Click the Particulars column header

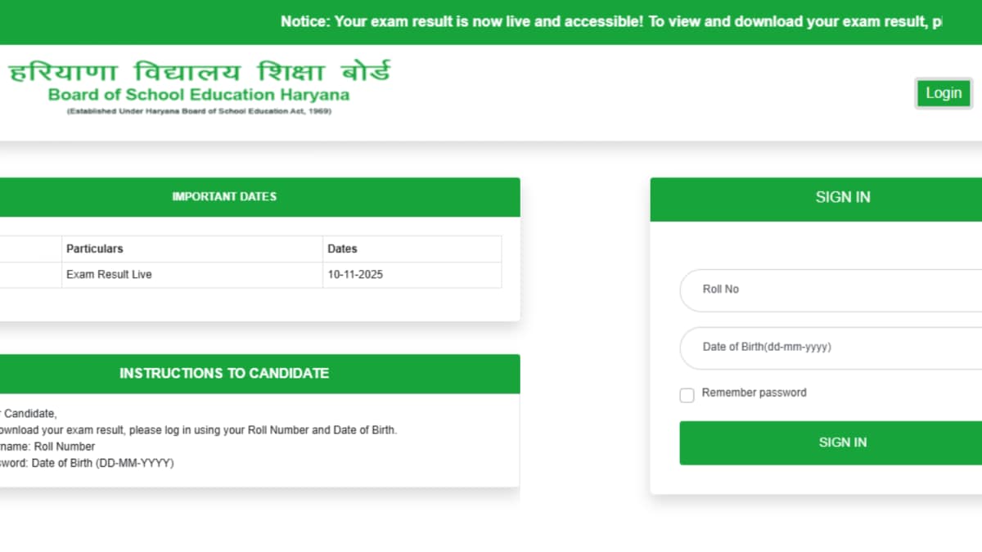(x=95, y=248)
